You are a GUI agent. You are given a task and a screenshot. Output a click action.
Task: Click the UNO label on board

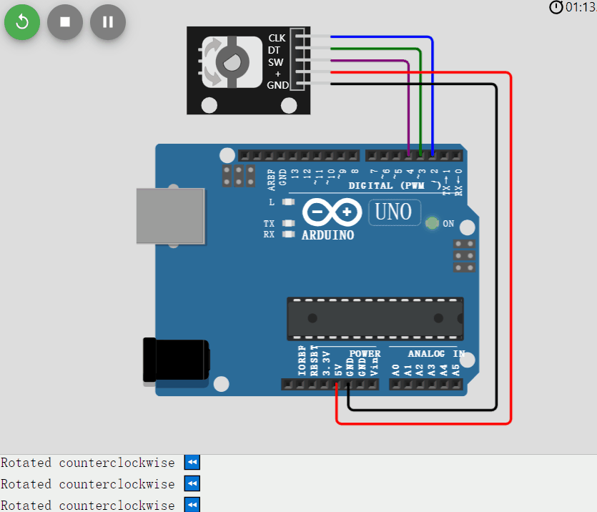click(x=395, y=212)
